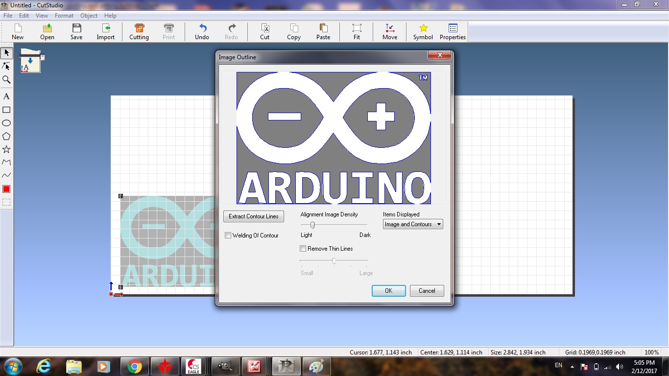Image resolution: width=669 pixels, height=376 pixels.
Task: Click the Print toolbar icon
Action: pyautogui.click(x=168, y=32)
